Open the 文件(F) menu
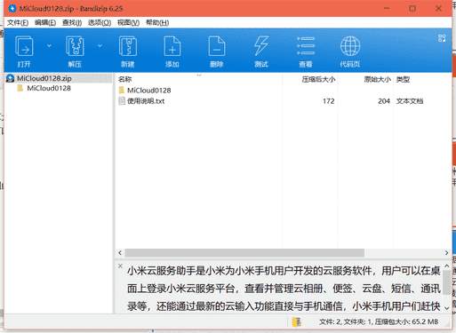Viewport: 456px width, 333px height. pos(18,23)
